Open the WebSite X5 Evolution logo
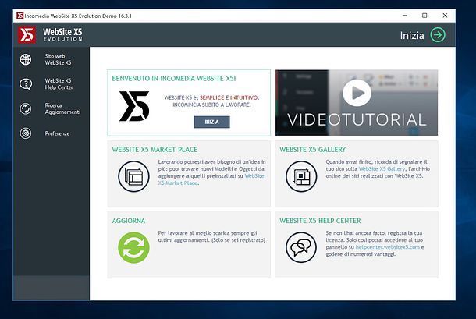The width and height of the screenshot is (476, 319). point(50,34)
